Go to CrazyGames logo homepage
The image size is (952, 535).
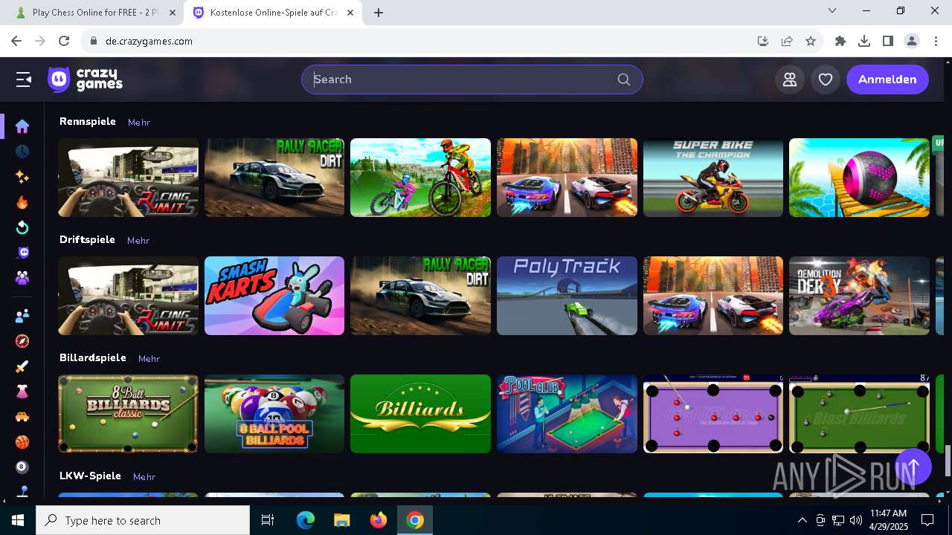pos(85,80)
